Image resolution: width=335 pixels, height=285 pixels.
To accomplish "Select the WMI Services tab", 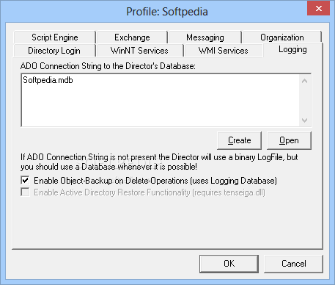I will tap(223, 51).
